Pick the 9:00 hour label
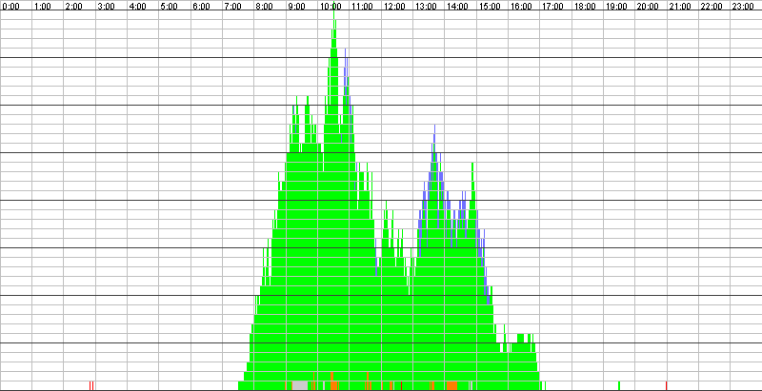 [297, 7]
